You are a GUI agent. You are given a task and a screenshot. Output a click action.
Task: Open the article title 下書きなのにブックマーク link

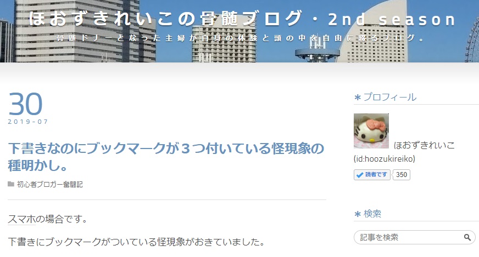(x=166, y=157)
